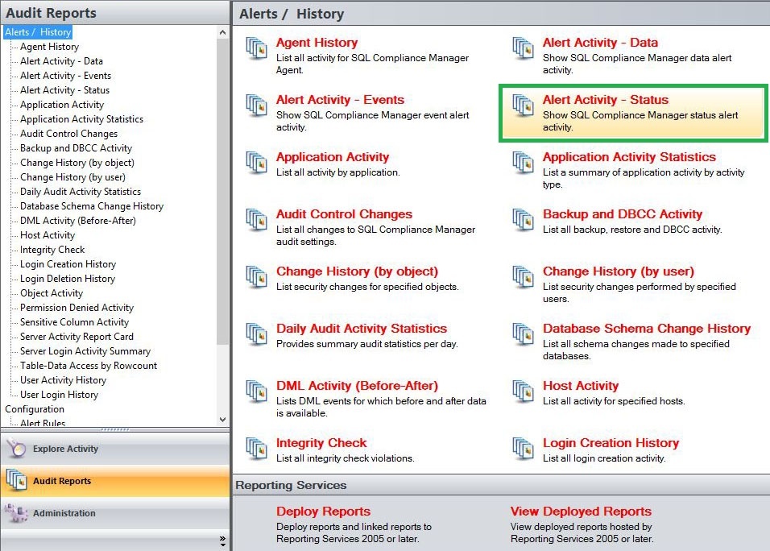Select Alert Activity - Status tree item
The height and width of the screenshot is (551, 770).
(64, 90)
